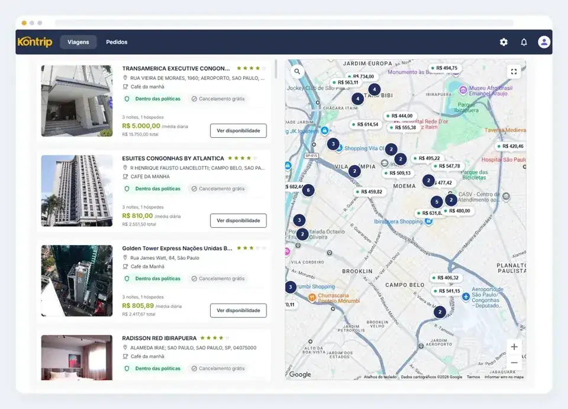This screenshot has height=409, width=568.
Task: Switch to the Pedidos tab
Action: click(x=117, y=42)
